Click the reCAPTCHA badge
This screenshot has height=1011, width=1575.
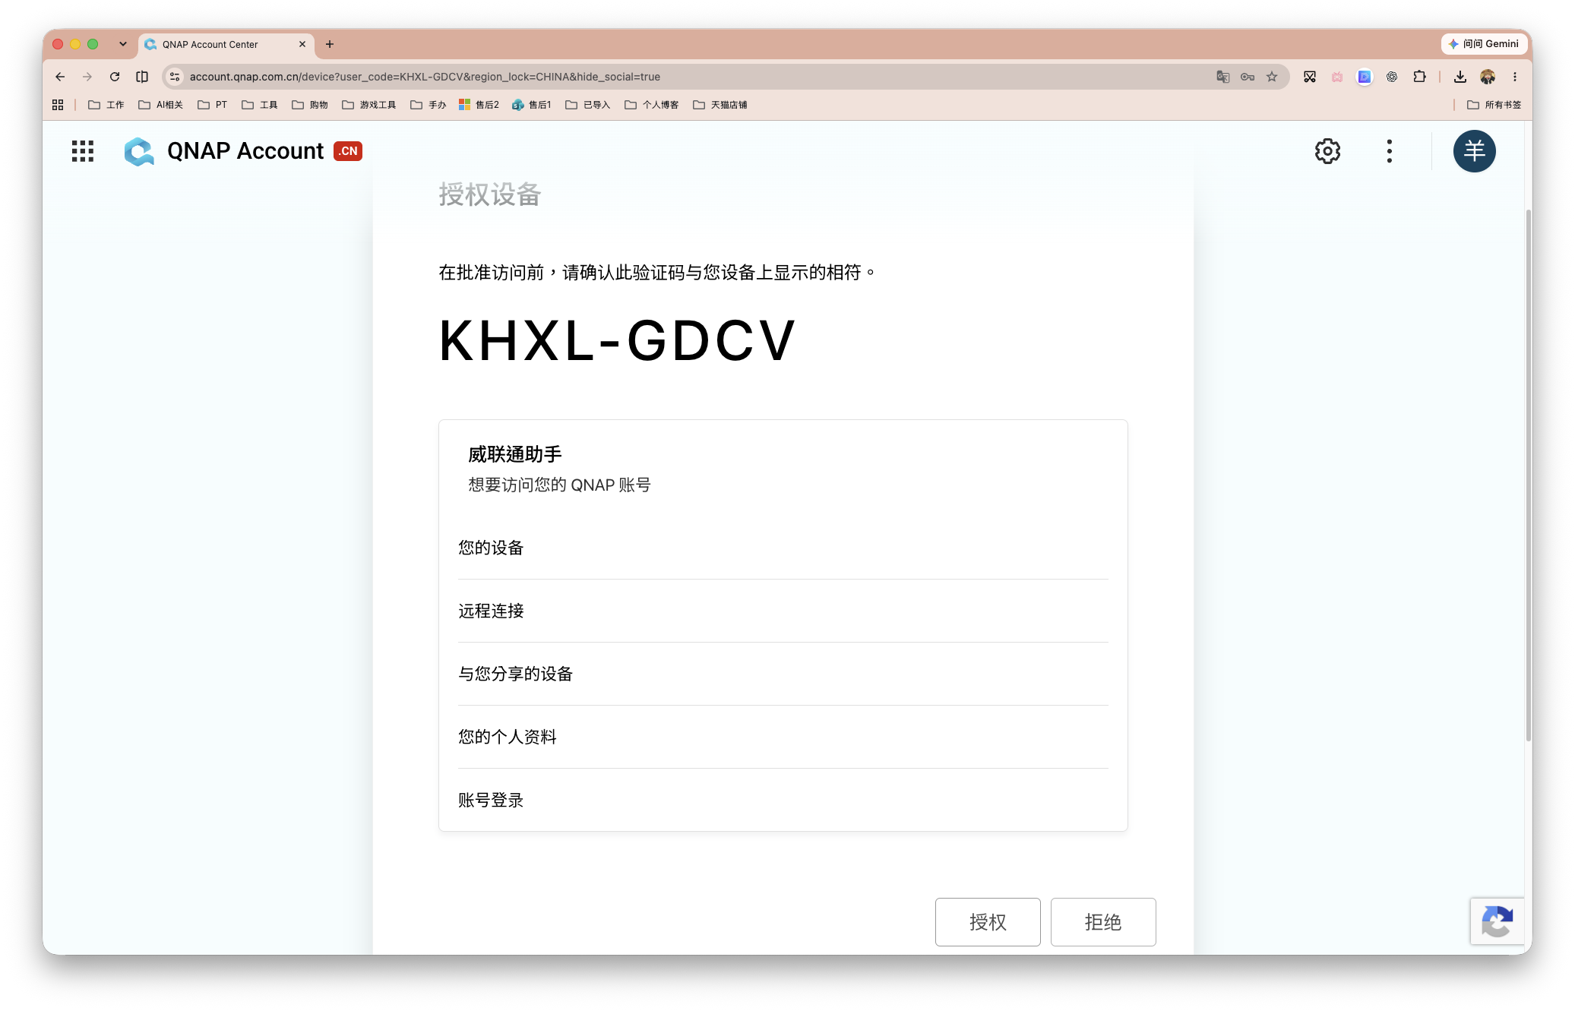[x=1497, y=921]
